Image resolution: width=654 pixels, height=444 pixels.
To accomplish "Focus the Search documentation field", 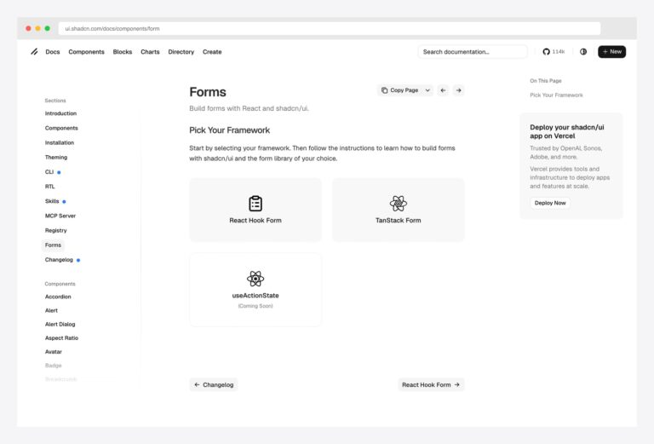I will 473,52.
